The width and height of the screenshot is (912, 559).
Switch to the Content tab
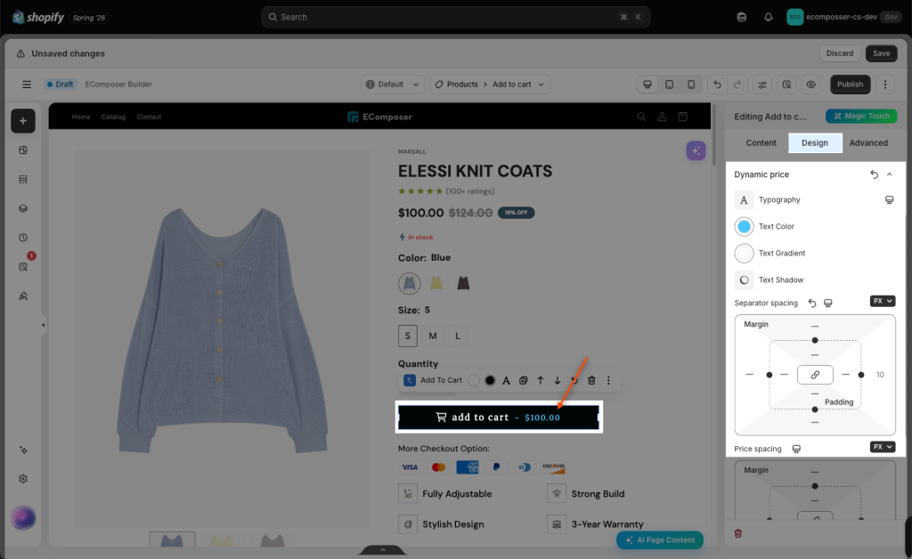click(x=761, y=143)
